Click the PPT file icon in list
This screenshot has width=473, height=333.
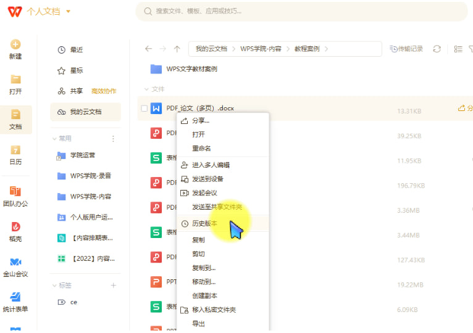(x=156, y=282)
